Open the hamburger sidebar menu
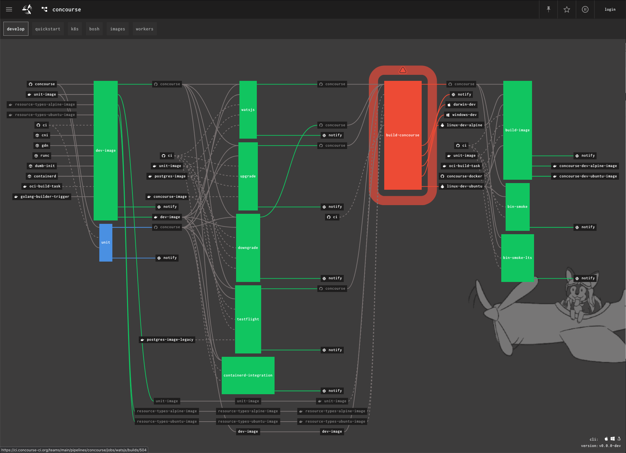The height and width of the screenshot is (453, 626). coord(9,9)
